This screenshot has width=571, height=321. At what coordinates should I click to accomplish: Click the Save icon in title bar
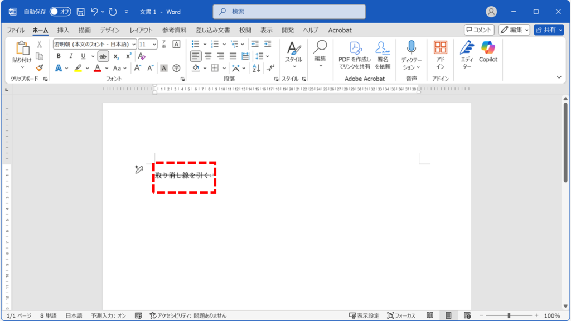click(80, 12)
